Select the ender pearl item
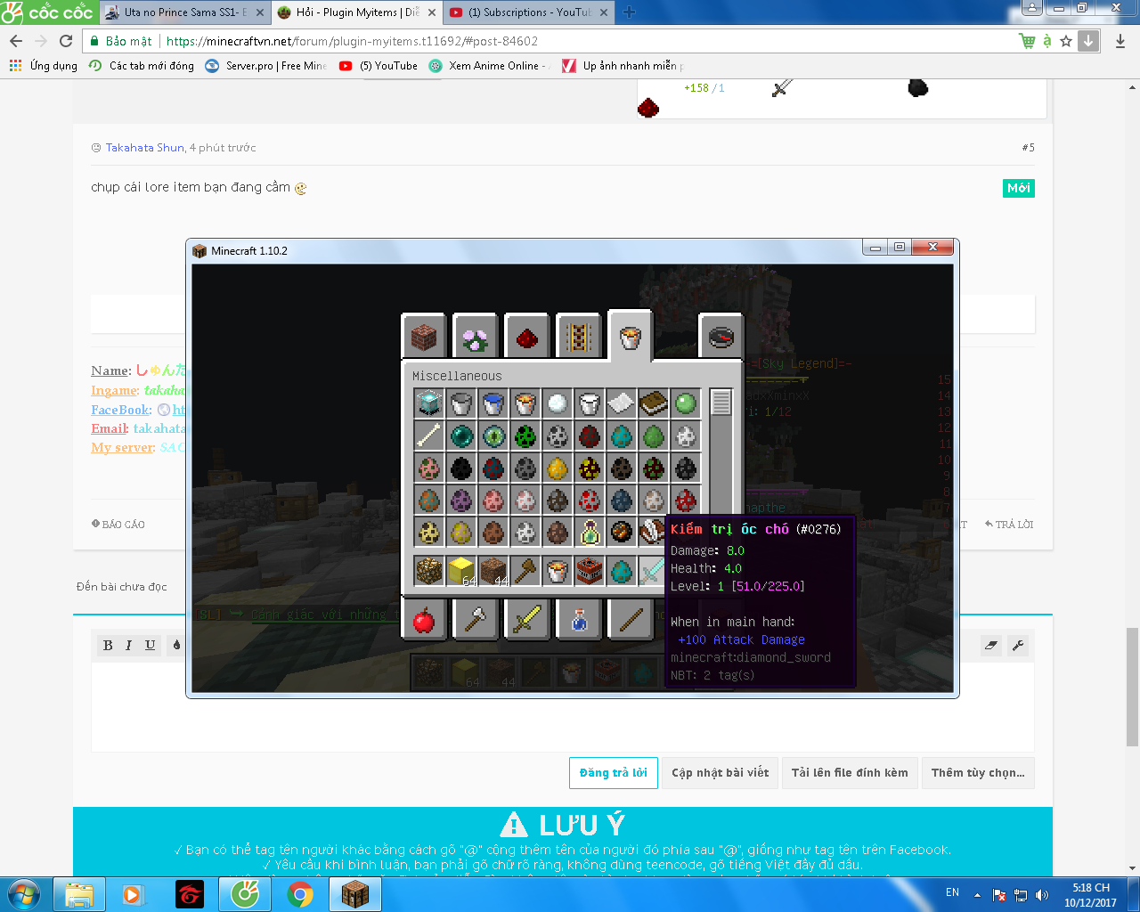Screen dimensions: 1140x912 (461, 436)
